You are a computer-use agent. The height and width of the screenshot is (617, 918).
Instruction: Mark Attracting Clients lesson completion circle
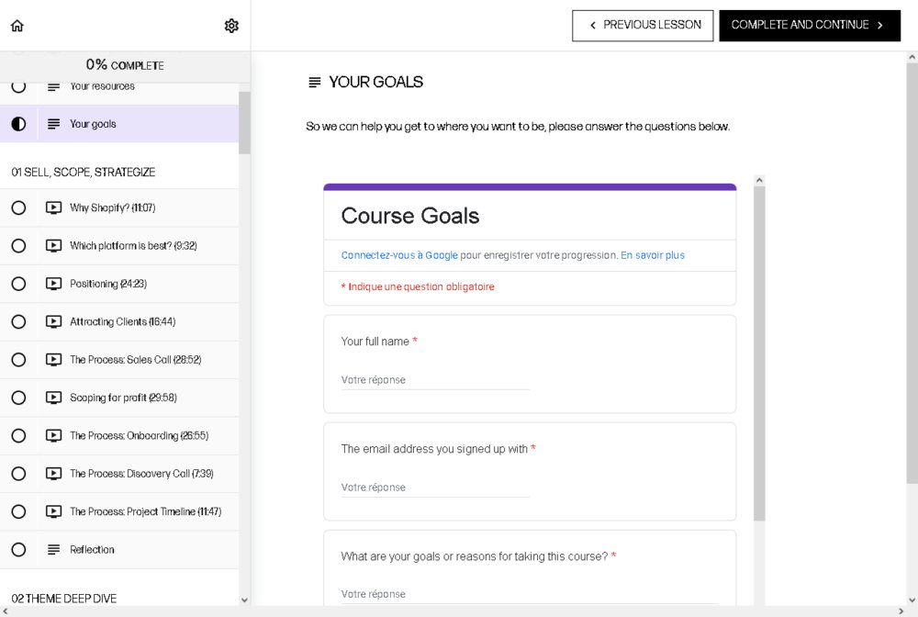(18, 322)
